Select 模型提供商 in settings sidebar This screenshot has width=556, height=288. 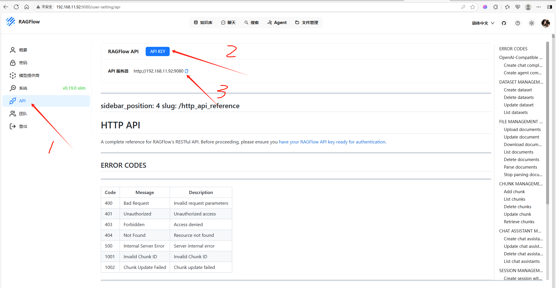click(46, 75)
